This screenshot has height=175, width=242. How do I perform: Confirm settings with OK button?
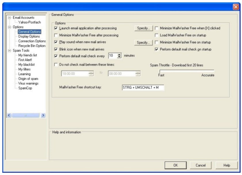click(176, 165)
